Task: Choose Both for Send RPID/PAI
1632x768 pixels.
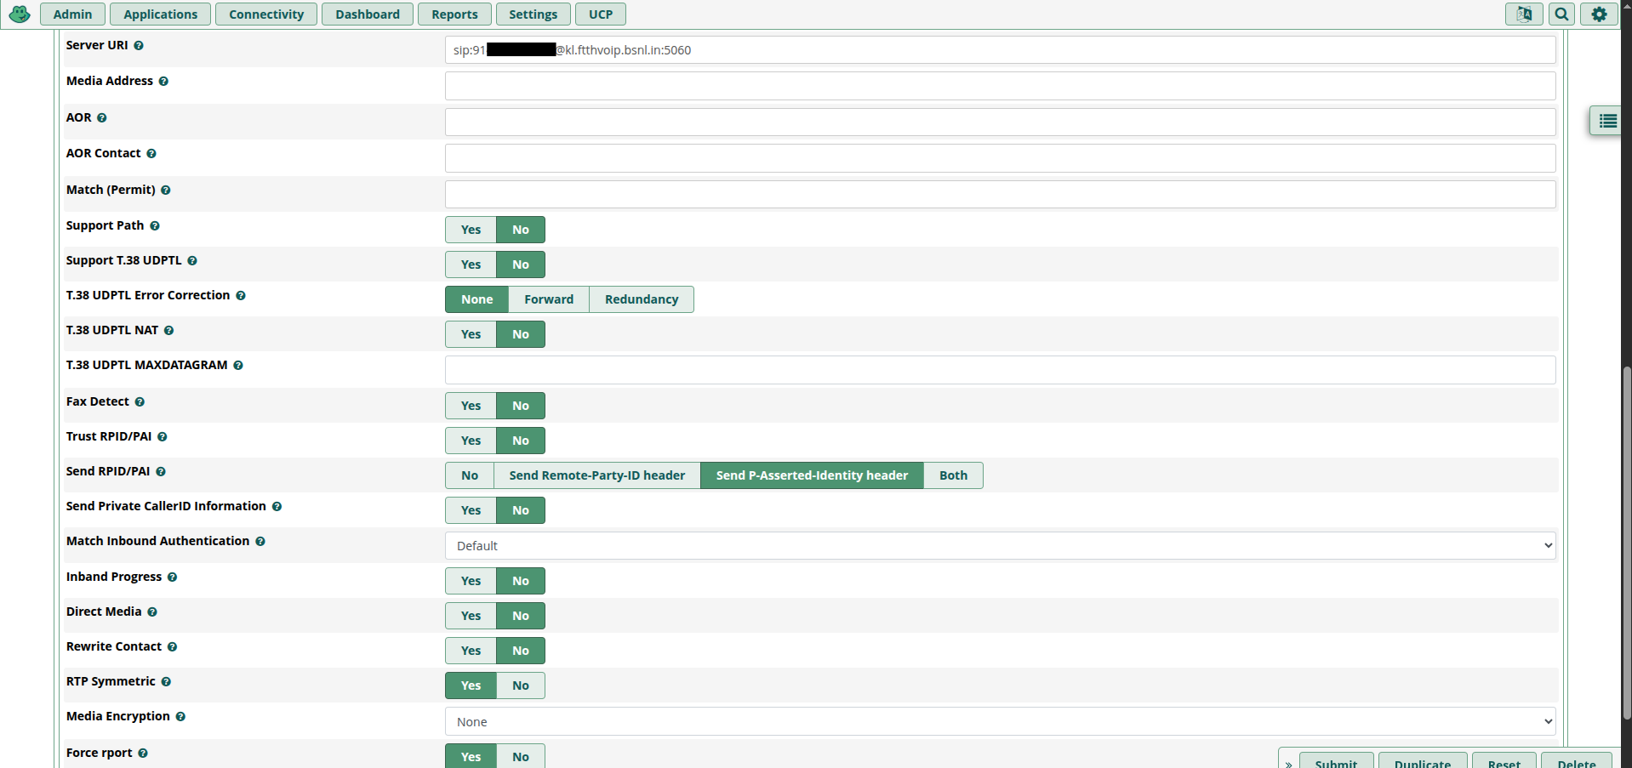Action: (x=952, y=475)
